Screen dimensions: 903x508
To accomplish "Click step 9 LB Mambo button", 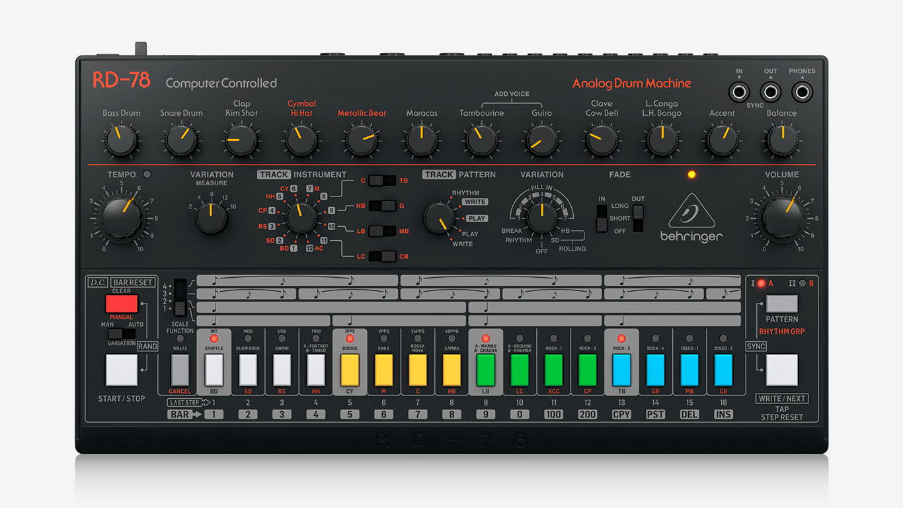I will pyautogui.click(x=485, y=370).
